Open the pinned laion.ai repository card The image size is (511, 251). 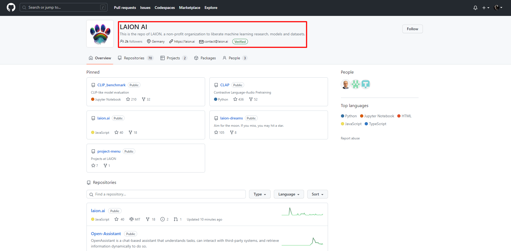point(103,118)
